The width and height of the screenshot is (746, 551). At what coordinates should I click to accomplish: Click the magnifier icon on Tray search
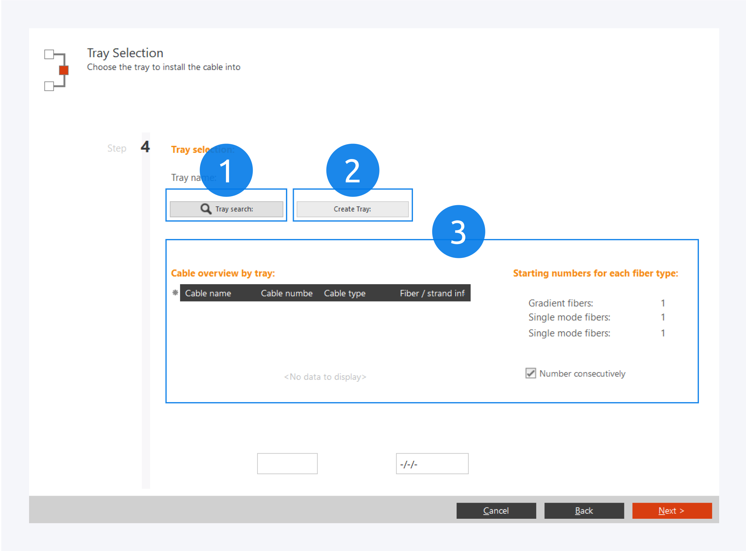(206, 209)
